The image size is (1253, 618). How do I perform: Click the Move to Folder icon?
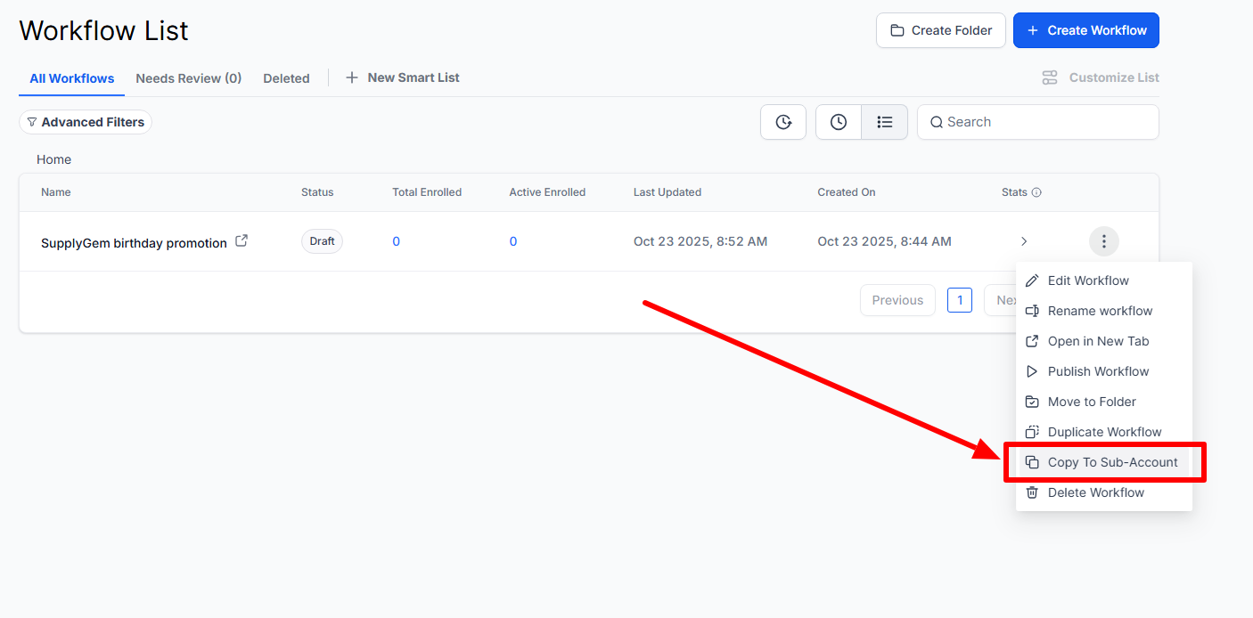point(1031,402)
